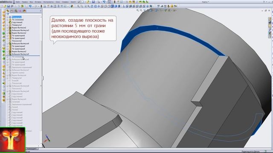
Task: Expand the Бобышка-Вытянуть5 tree node
Action: coord(7,54)
